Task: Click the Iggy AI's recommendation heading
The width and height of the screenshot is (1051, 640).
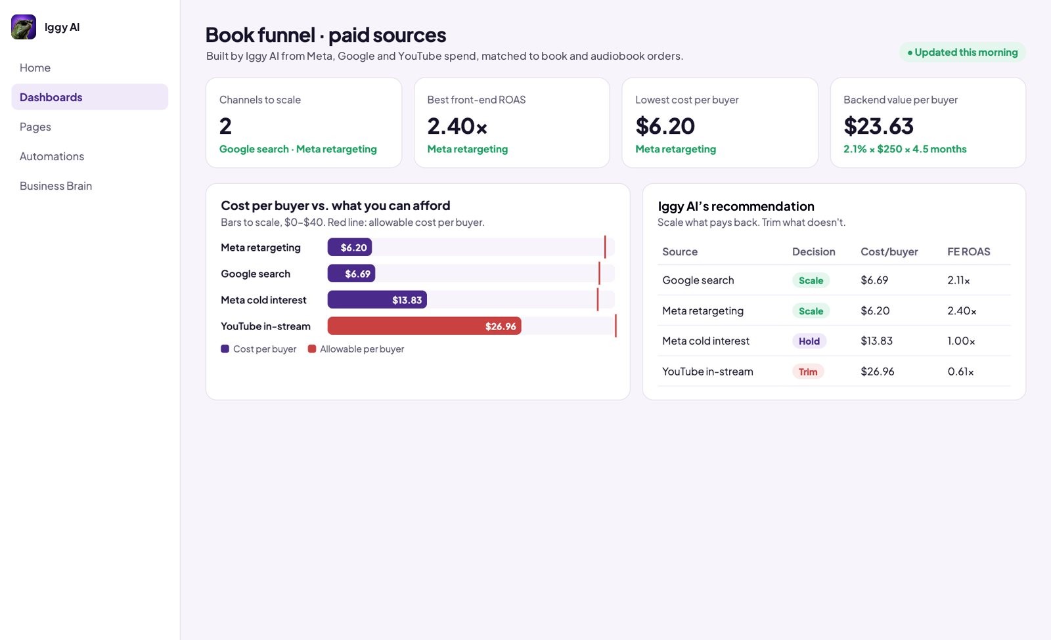Action: [736, 206]
